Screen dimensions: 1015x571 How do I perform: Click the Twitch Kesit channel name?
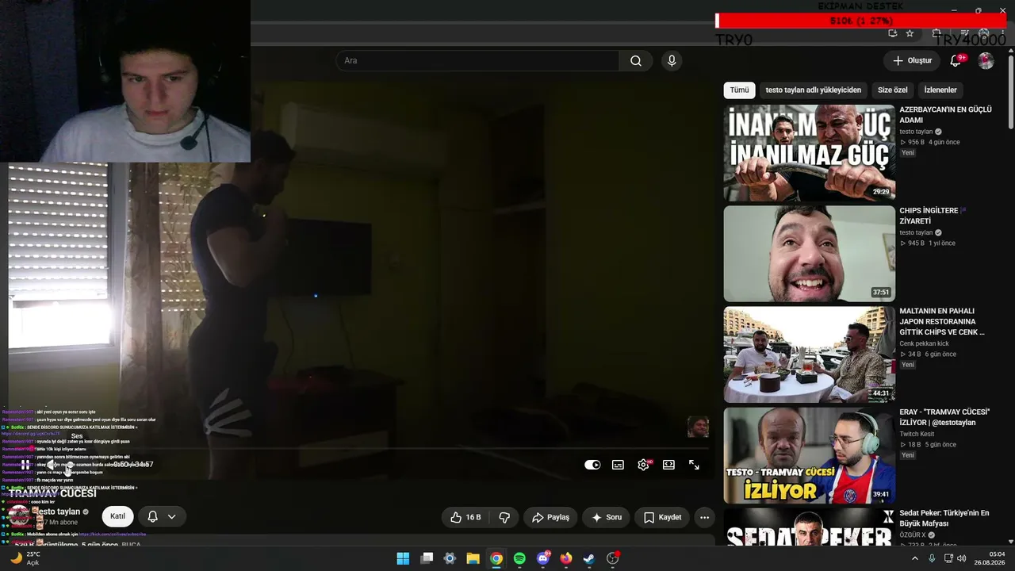[x=917, y=434]
